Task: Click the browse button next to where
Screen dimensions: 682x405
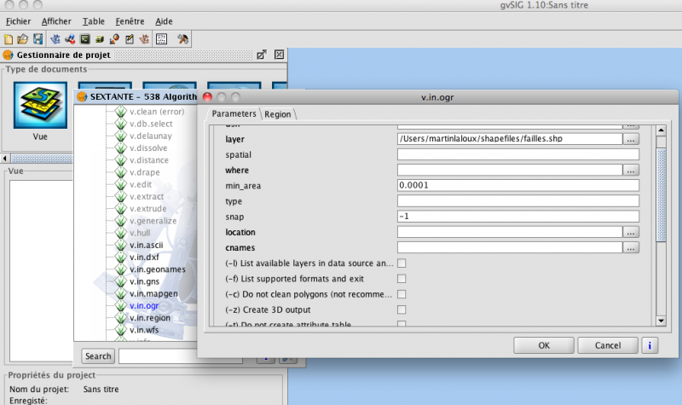Action: (x=631, y=170)
